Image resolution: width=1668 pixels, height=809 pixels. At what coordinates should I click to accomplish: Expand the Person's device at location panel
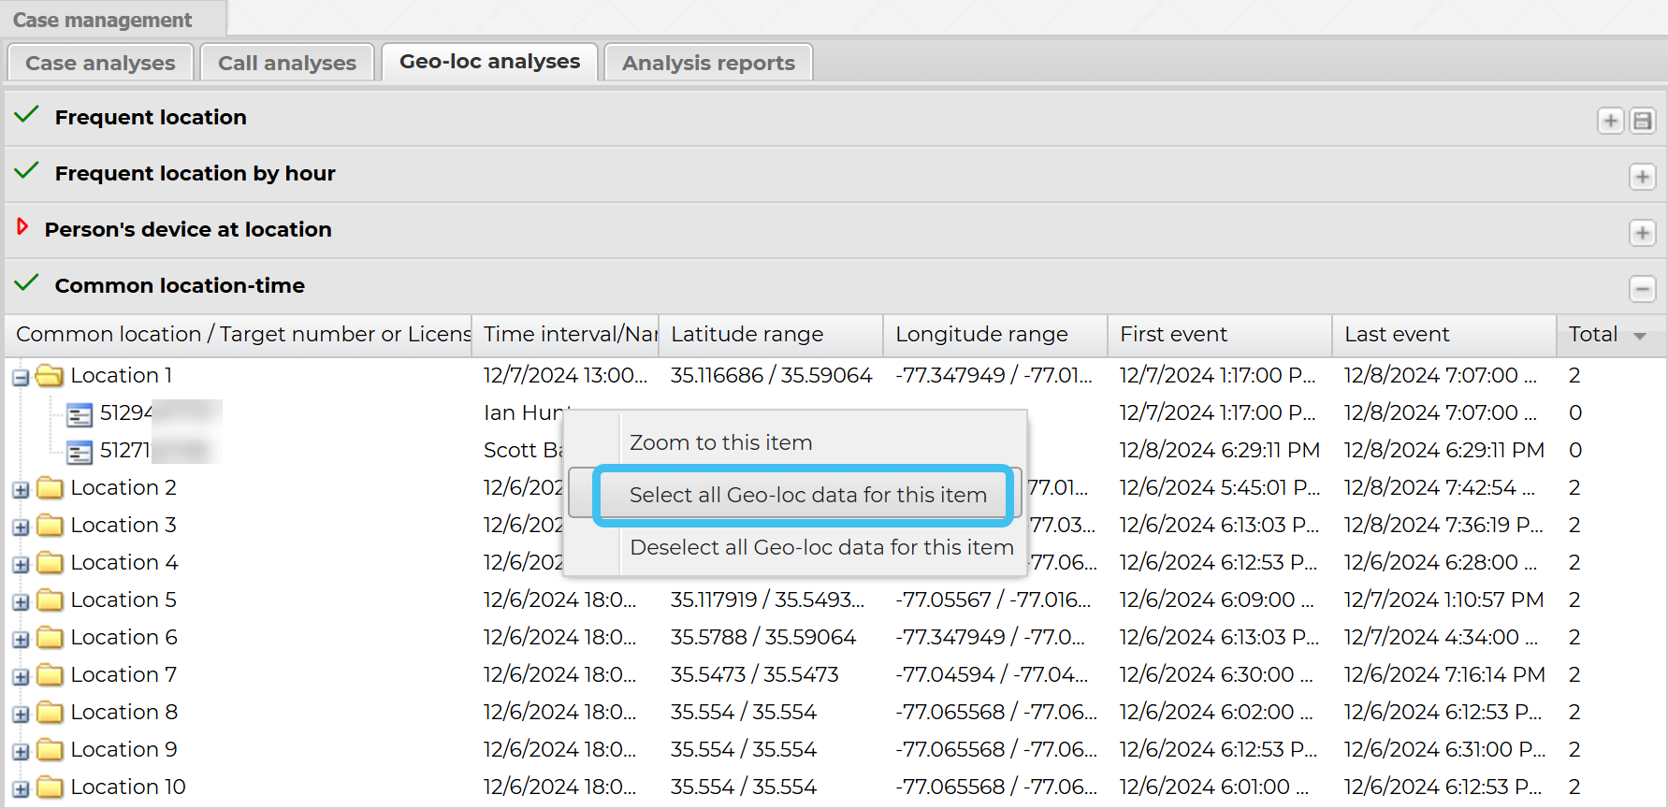coord(1642,233)
